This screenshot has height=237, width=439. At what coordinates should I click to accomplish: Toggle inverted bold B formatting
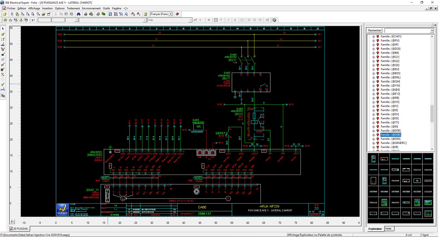click(216, 20)
